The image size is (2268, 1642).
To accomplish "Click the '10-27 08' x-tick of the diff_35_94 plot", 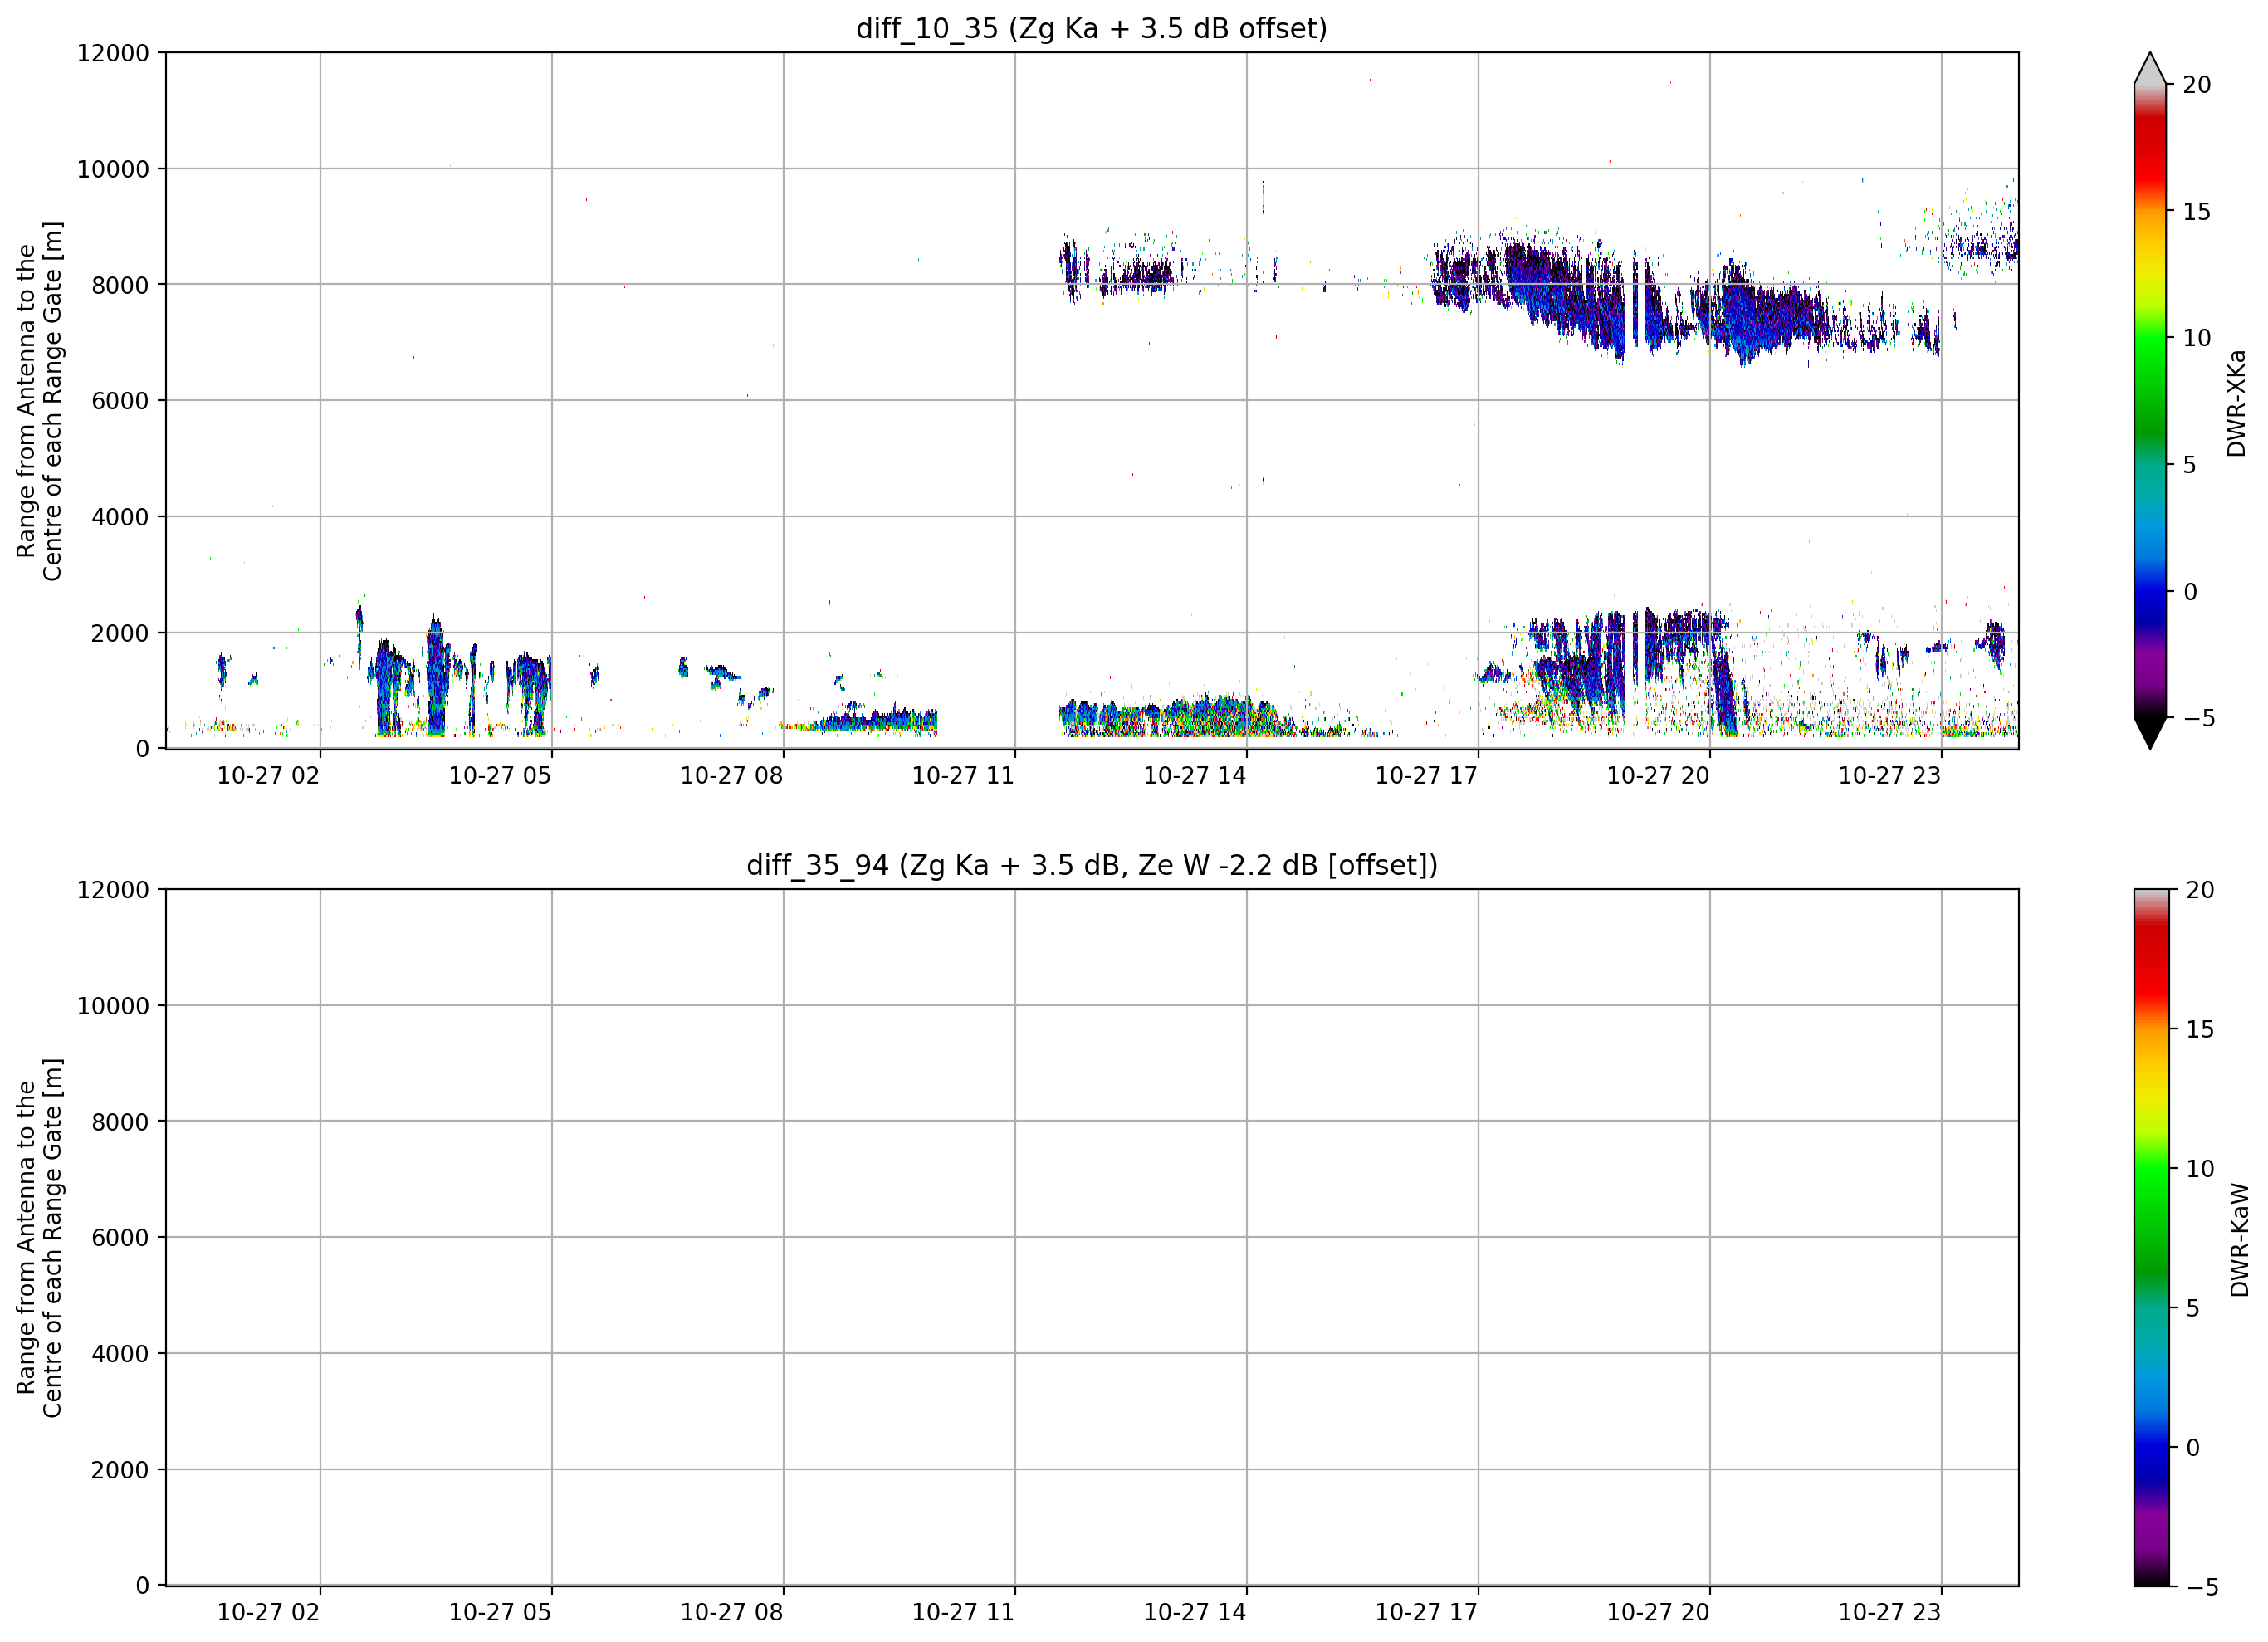I will pos(732,1613).
